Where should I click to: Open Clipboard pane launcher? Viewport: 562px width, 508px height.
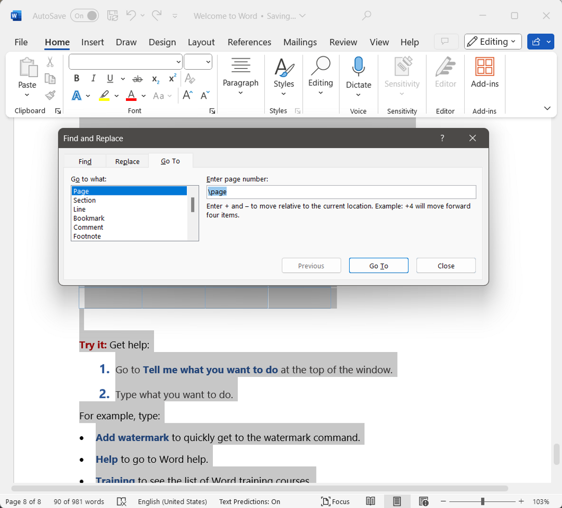click(58, 111)
